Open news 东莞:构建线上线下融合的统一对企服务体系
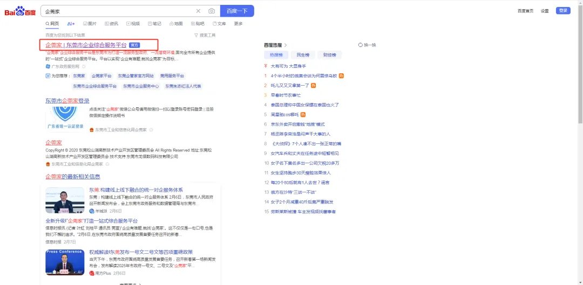583x285 pixels. tap(136, 190)
